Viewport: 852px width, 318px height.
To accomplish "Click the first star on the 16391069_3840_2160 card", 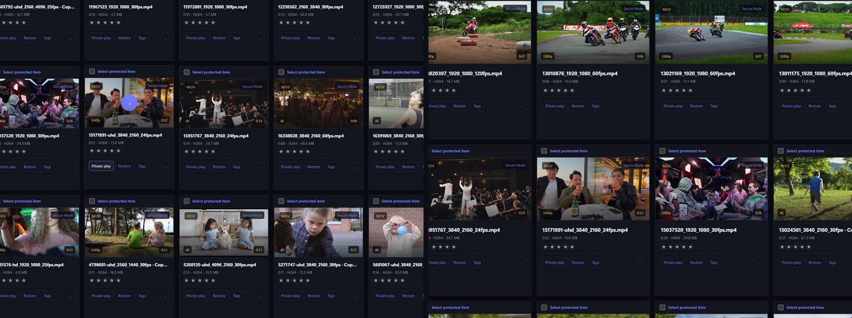I will (376, 152).
